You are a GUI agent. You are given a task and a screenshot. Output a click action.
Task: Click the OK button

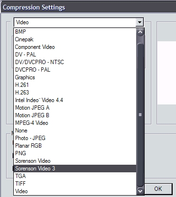[x=158, y=189]
